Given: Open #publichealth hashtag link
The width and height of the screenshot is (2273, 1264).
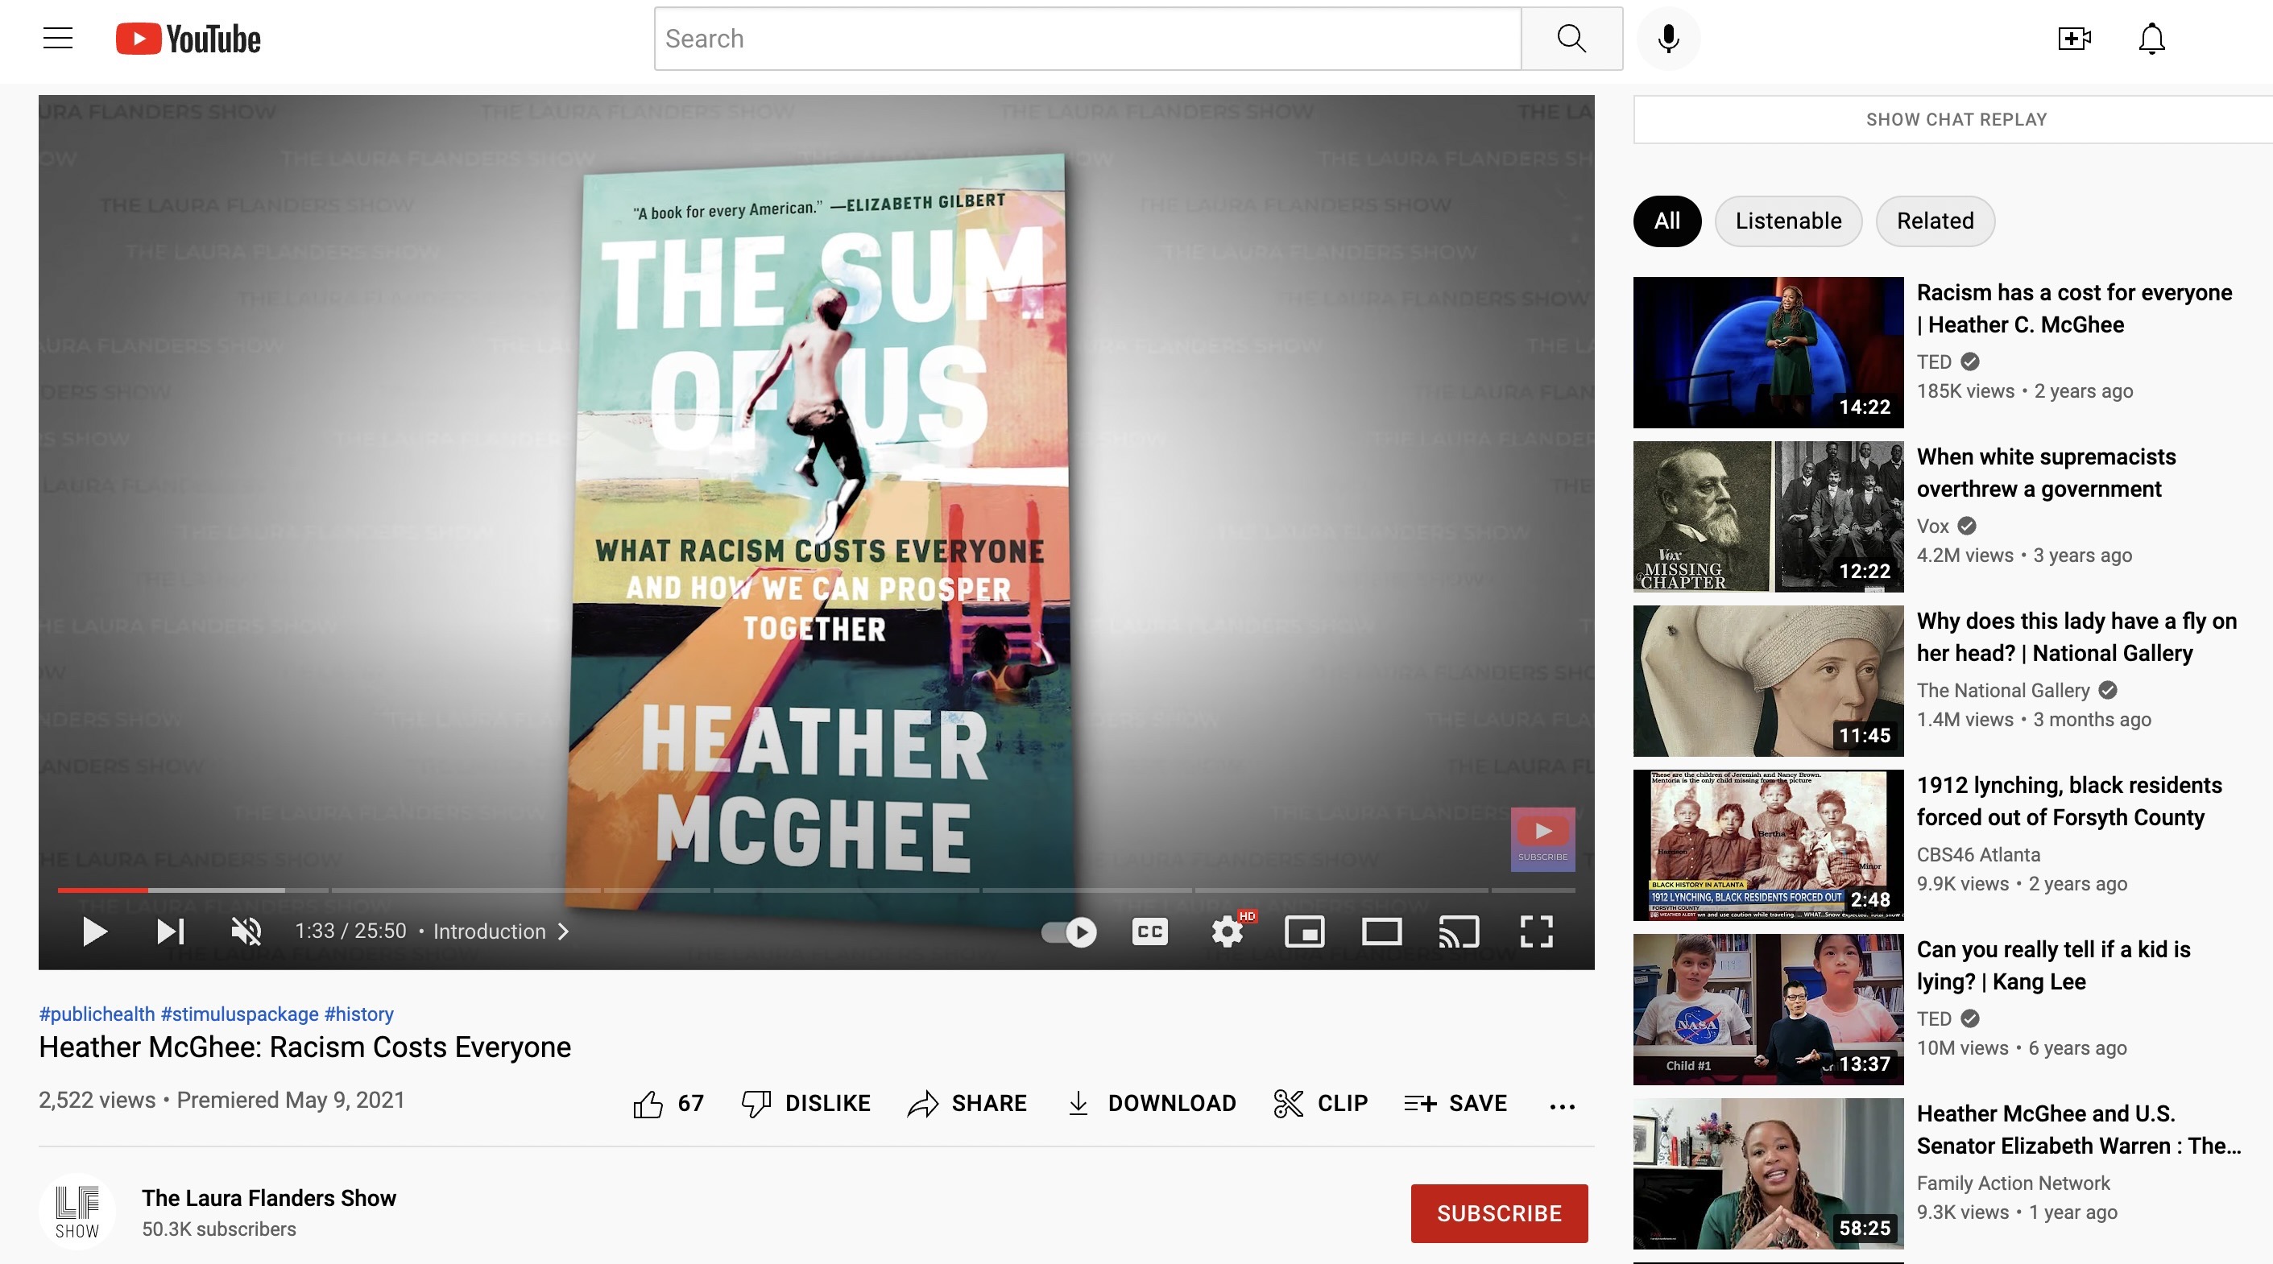Looking at the screenshot, I should pos(97,1014).
